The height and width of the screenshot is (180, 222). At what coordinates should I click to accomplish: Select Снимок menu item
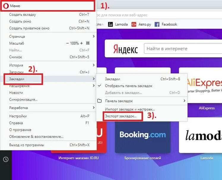pyautogui.click(x=48, y=57)
